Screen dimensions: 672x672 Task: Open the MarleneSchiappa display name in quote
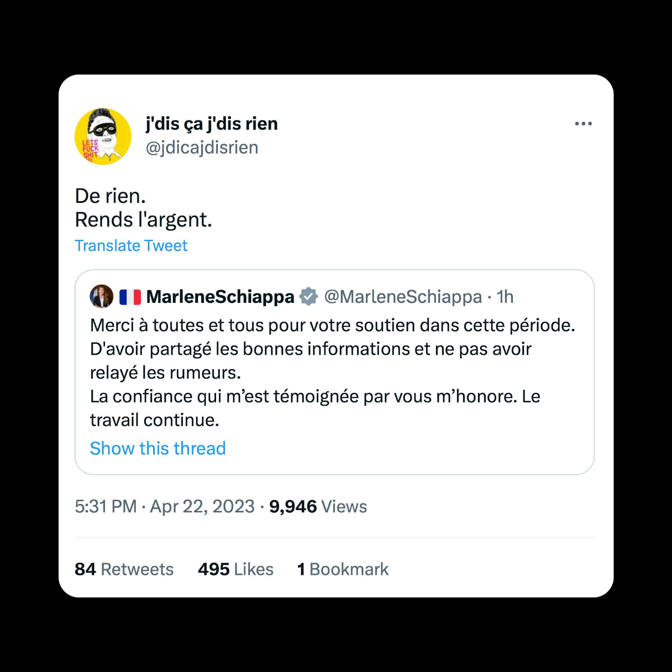pos(220,297)
